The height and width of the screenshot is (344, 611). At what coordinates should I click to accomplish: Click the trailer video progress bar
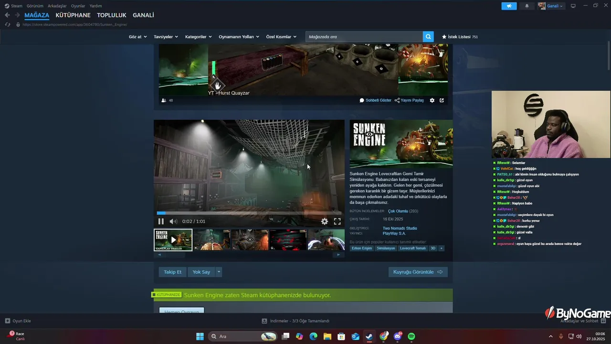[249, 213]
